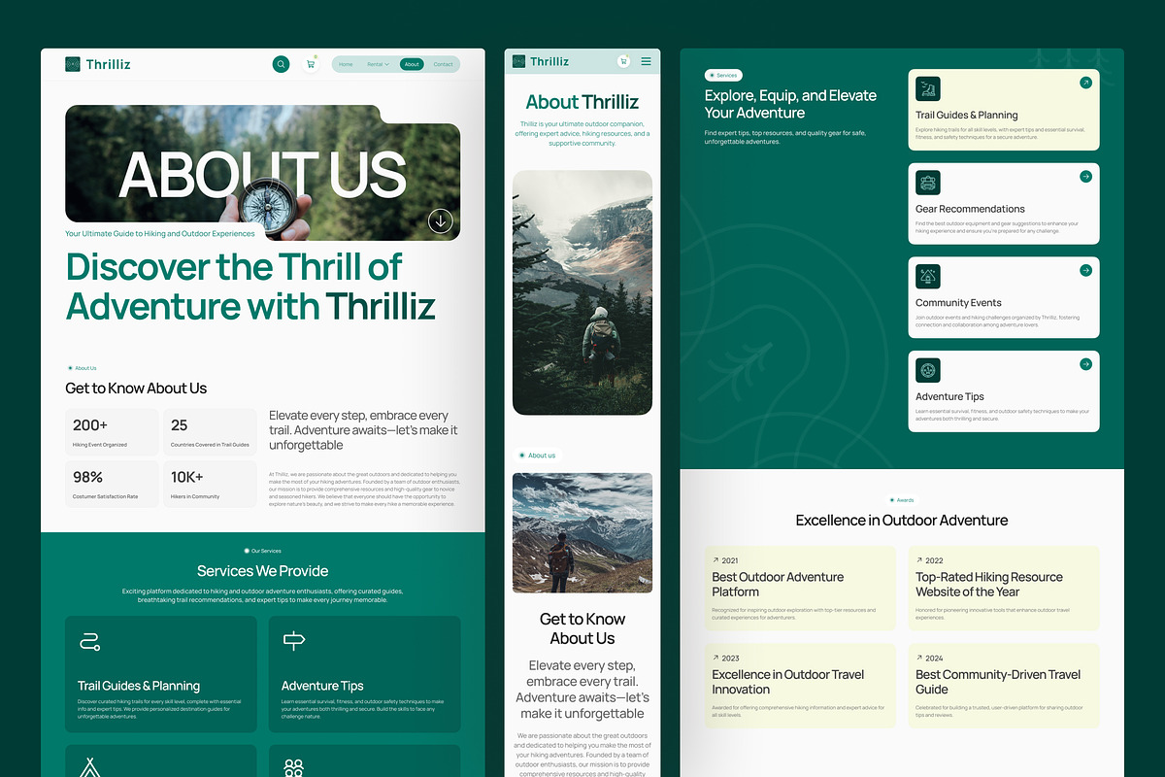The image size is (1165, 777).
Task: Click the mobile photo of hiker with red backpack
Action: 582,533
